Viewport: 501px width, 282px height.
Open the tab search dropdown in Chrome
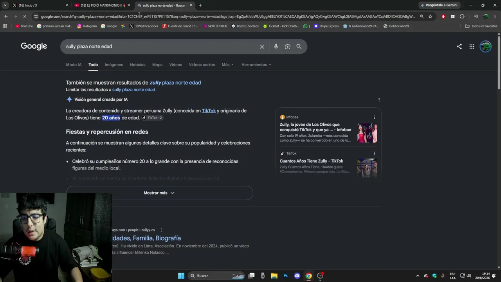[x=5, y=5]
